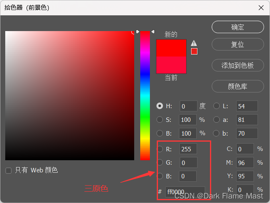Select the S saturation radio button
Viewport: 270px width, 203px height.
pos(160,119)
